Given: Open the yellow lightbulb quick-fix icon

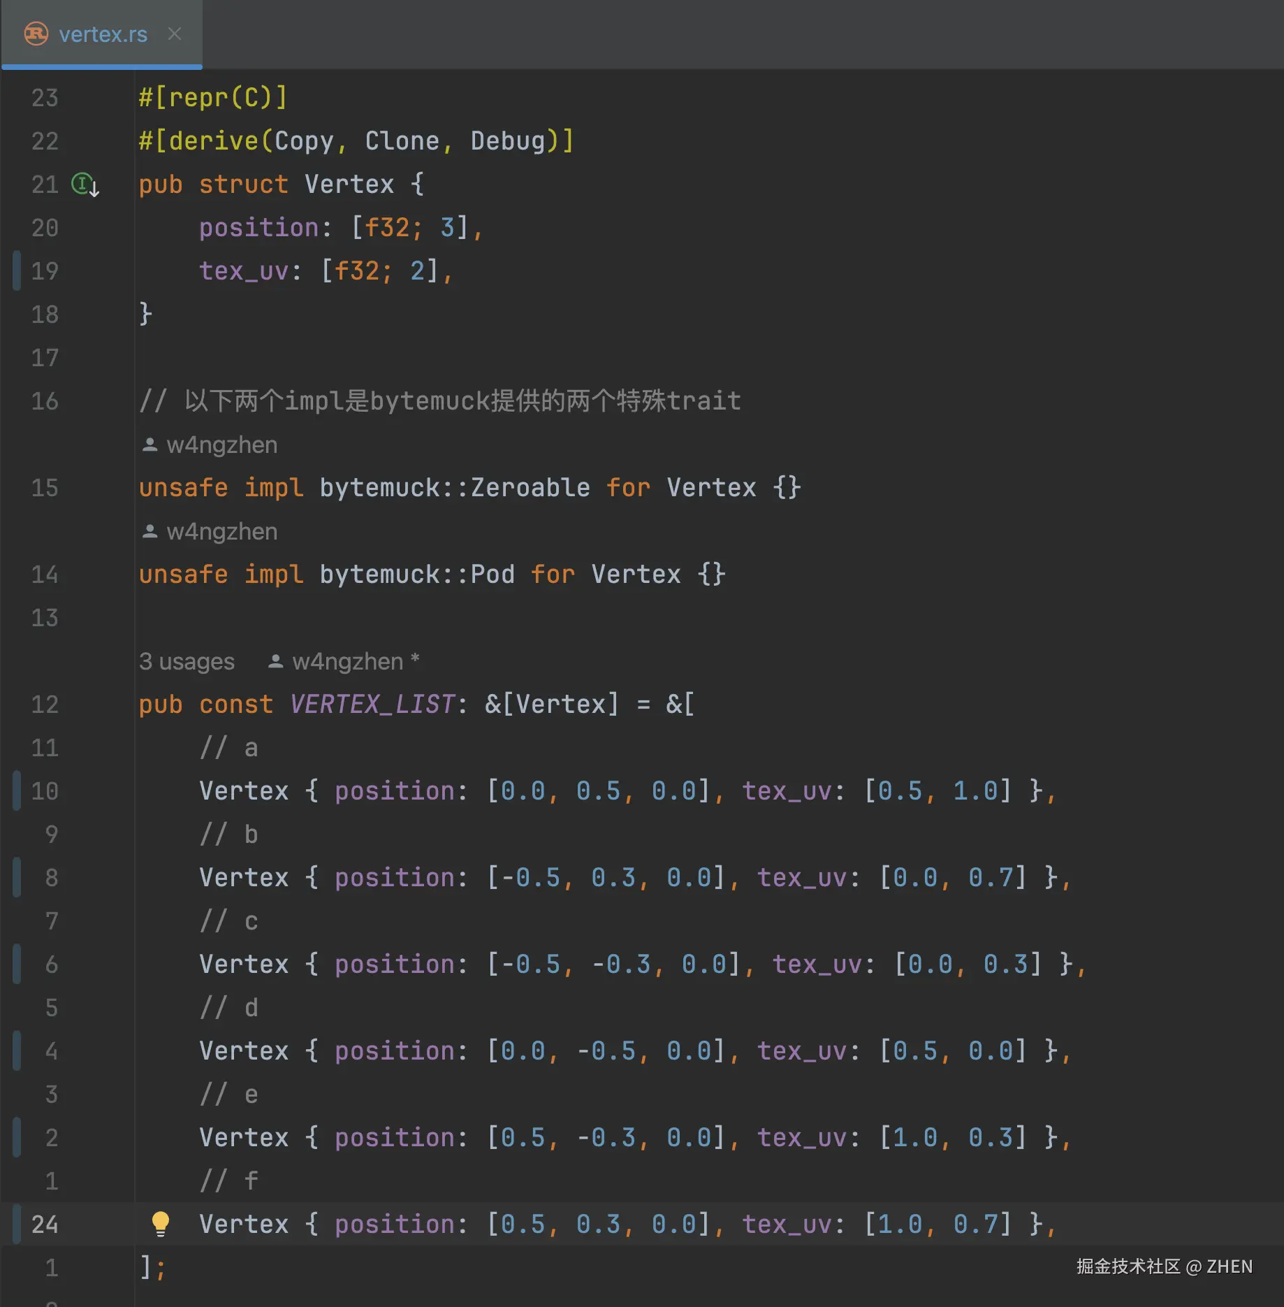Looking at the screenshot, I should [x=161, y=1224].
